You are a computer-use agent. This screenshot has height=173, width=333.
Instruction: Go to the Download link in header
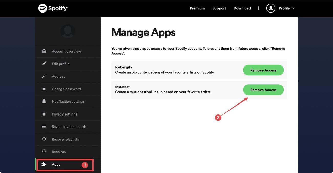tap(242, 8)
